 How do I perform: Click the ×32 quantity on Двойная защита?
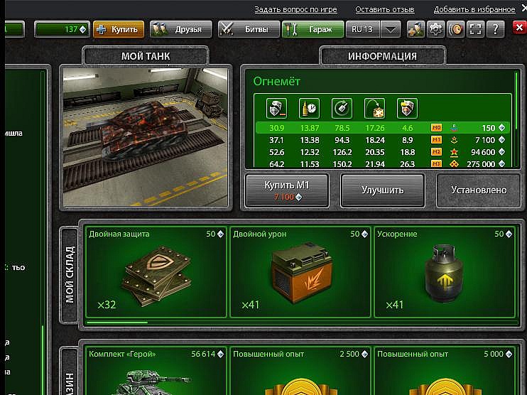click(107, 305)
